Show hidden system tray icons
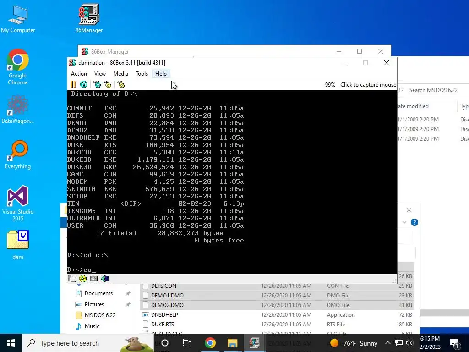This screenshot has height=352, width=469. point(387,343)
